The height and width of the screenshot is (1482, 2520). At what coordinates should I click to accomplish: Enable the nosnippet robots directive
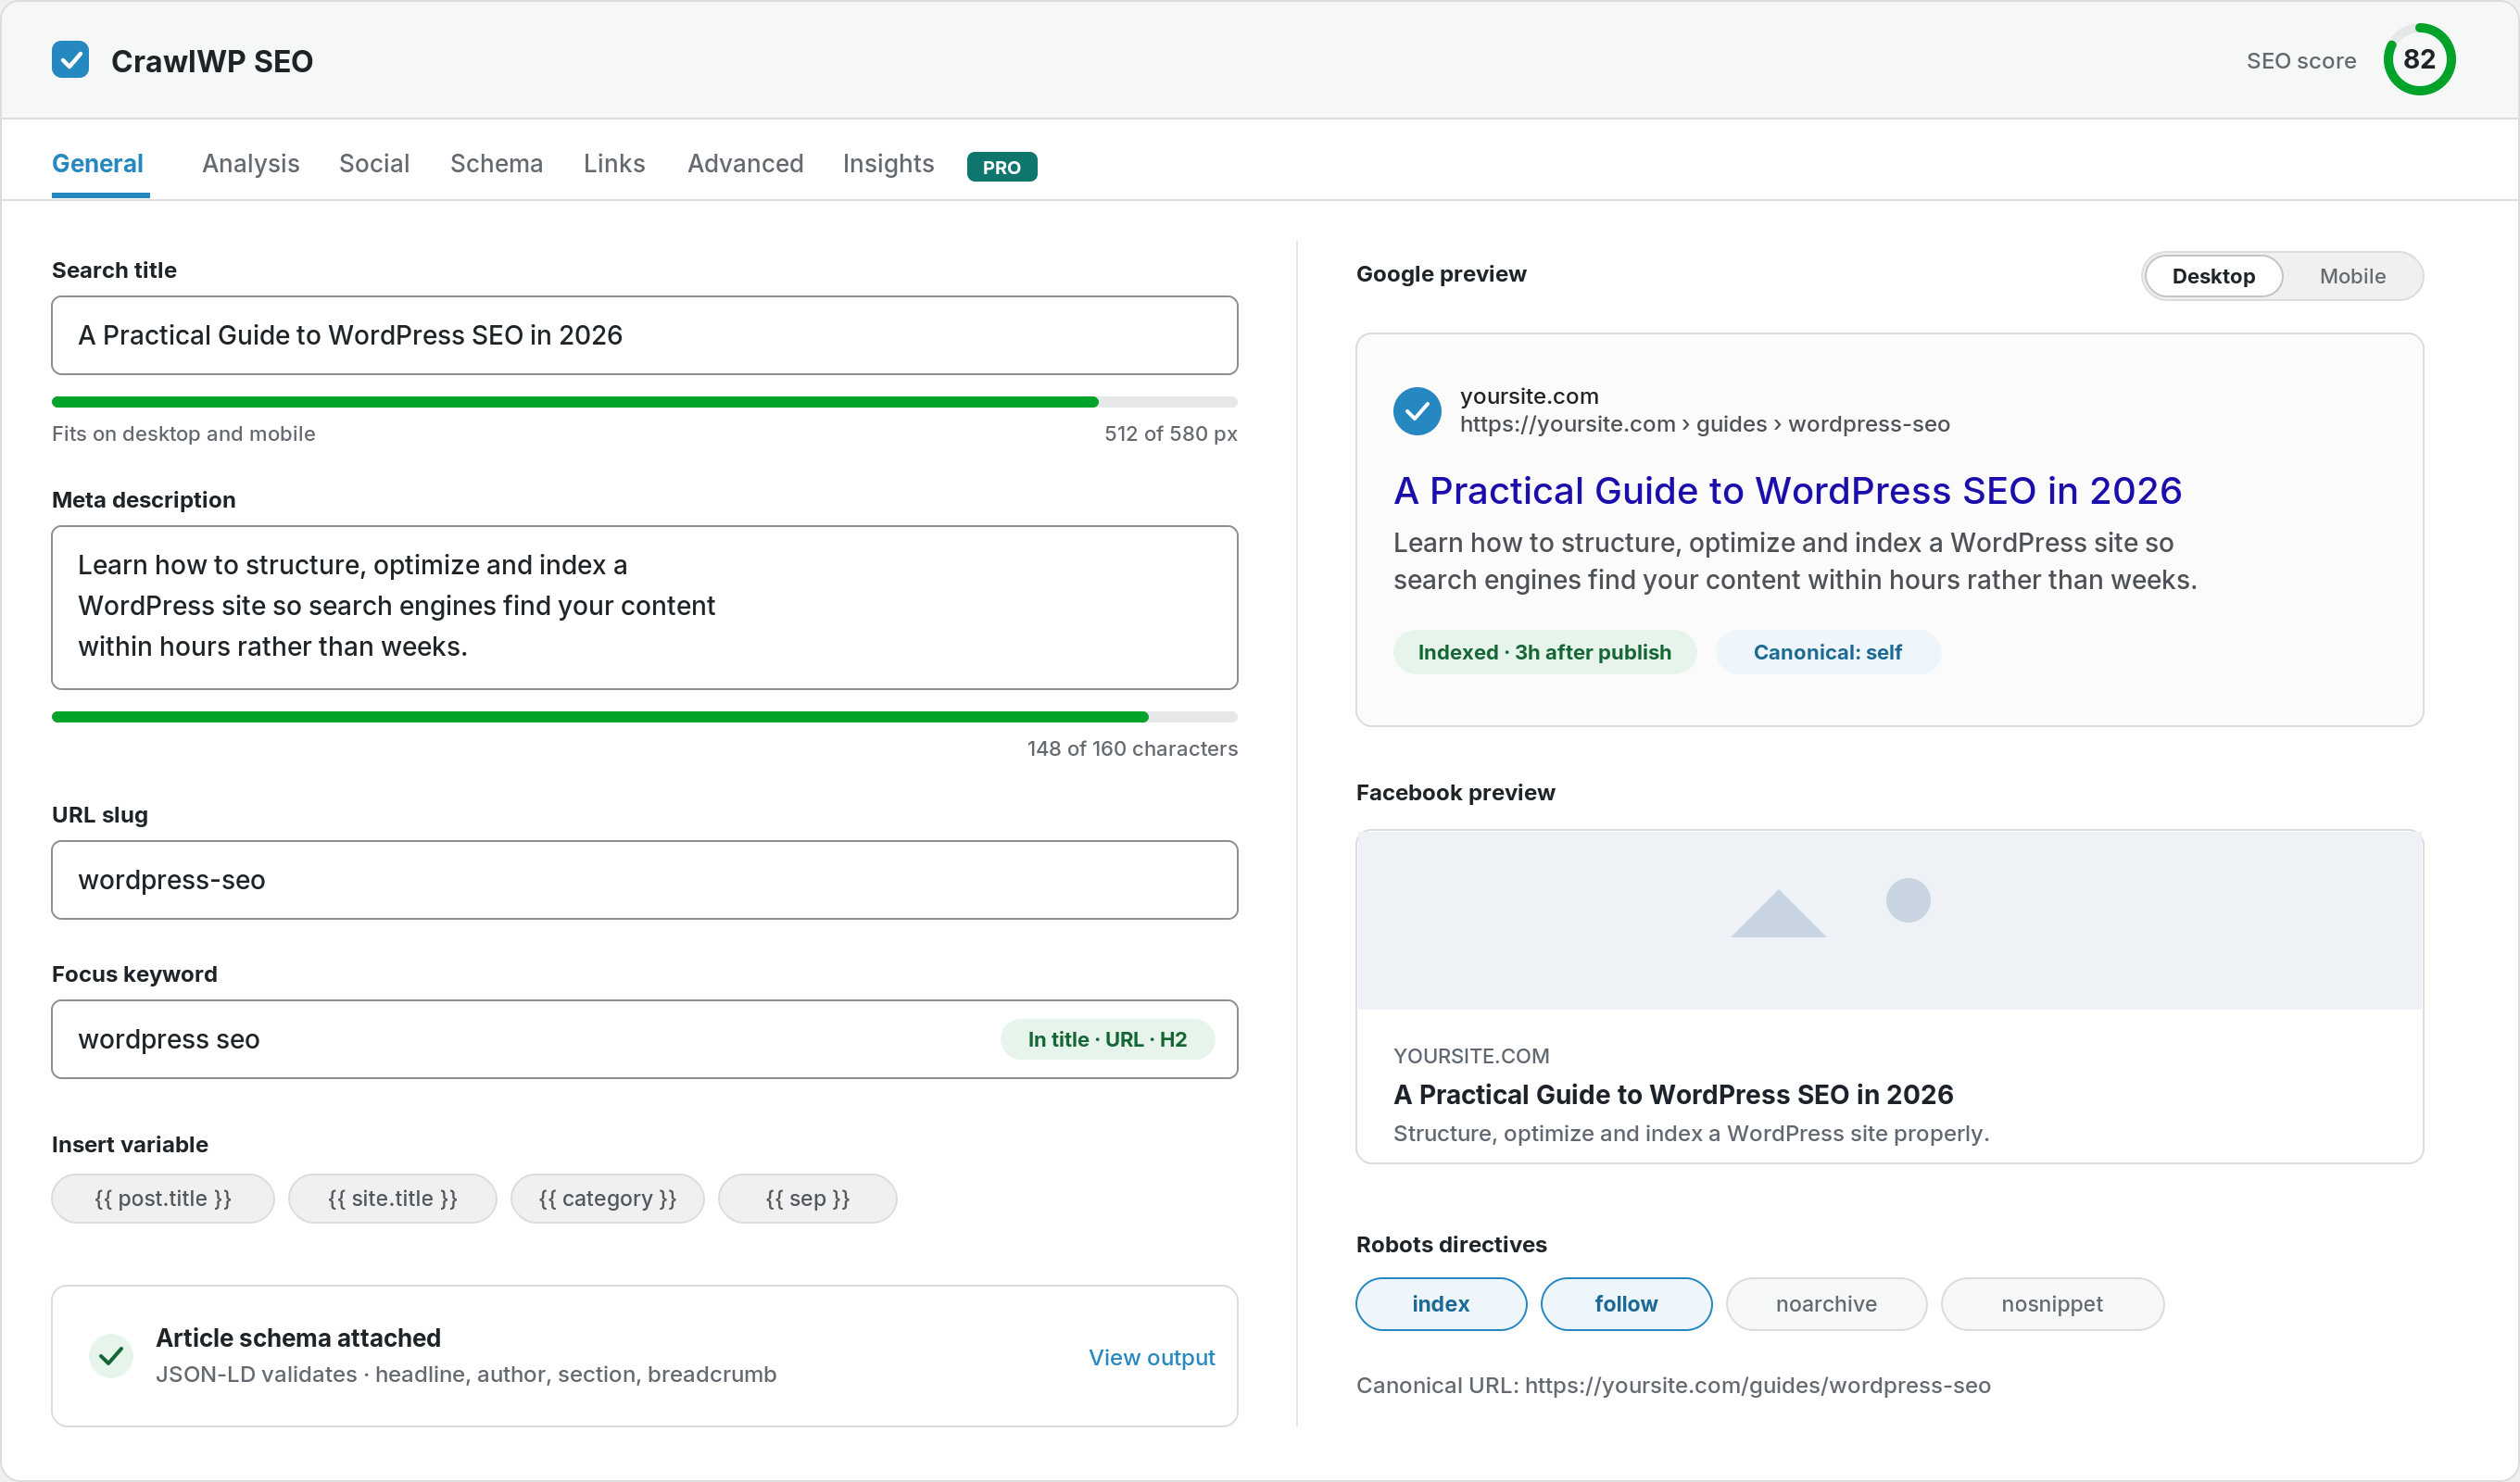pos(2051,1303)
